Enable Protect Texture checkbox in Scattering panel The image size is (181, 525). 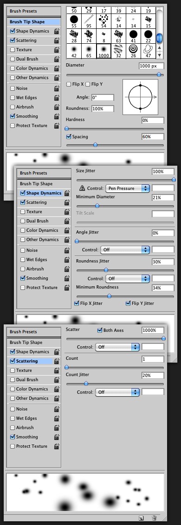tap(13, 446)
